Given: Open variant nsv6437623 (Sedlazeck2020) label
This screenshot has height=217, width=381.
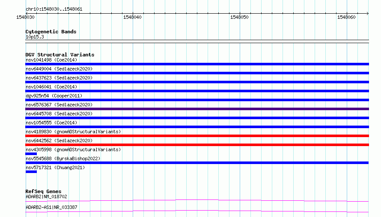Looking at the screenshot, I should [59, 78].
